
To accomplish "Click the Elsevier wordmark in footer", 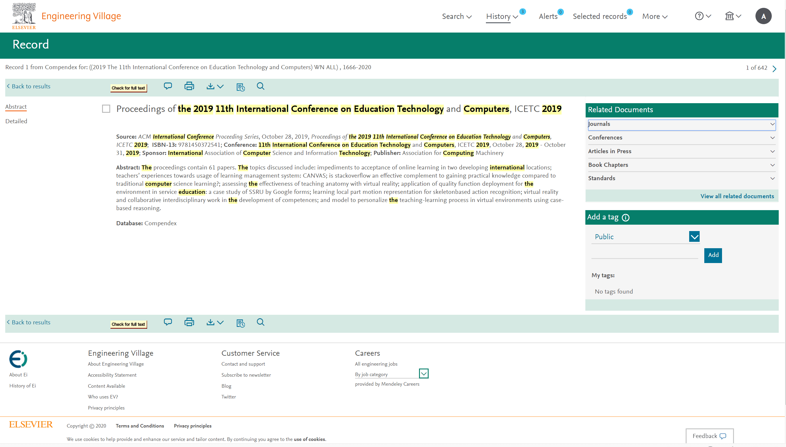I will point(31,425).
